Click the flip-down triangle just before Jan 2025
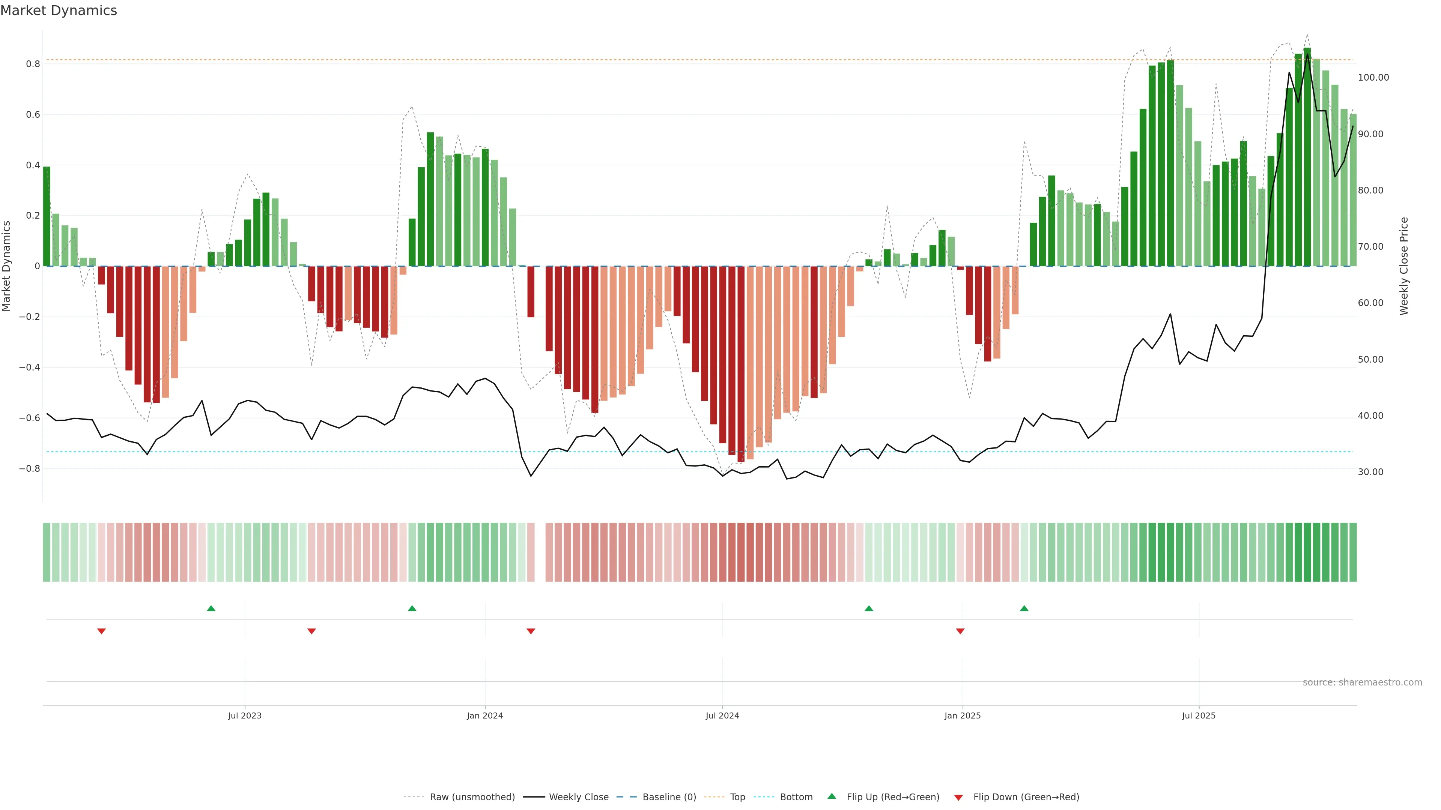Image resolution: width=1441 pixels, height=810 pixels. tap(960, 631)
